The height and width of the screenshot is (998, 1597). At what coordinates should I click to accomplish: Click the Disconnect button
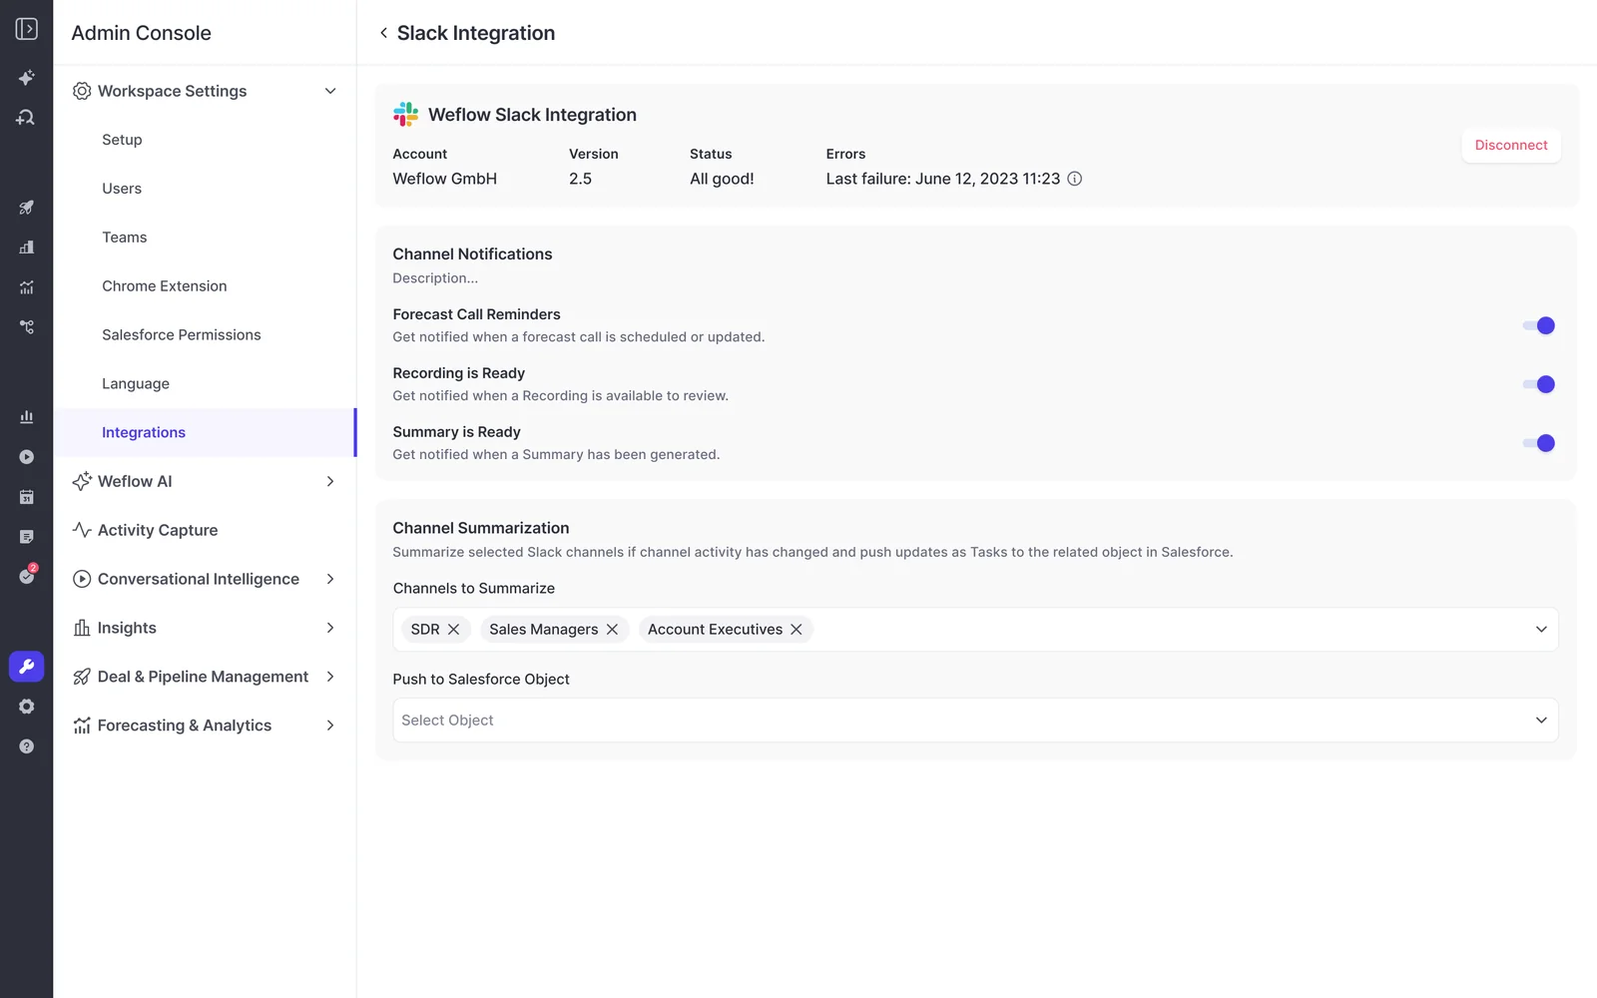(1511, 146)
